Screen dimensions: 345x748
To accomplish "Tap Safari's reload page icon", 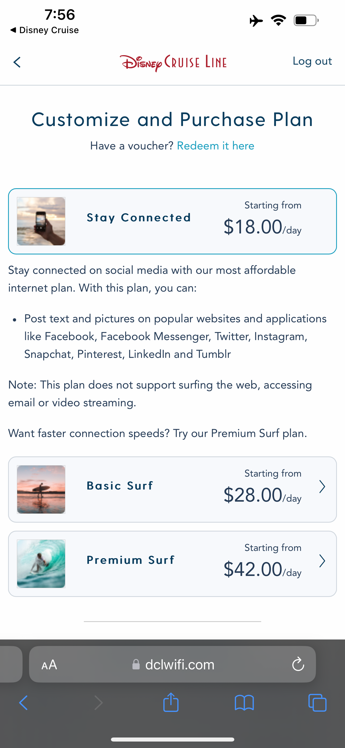I will (x=298, y=664).
